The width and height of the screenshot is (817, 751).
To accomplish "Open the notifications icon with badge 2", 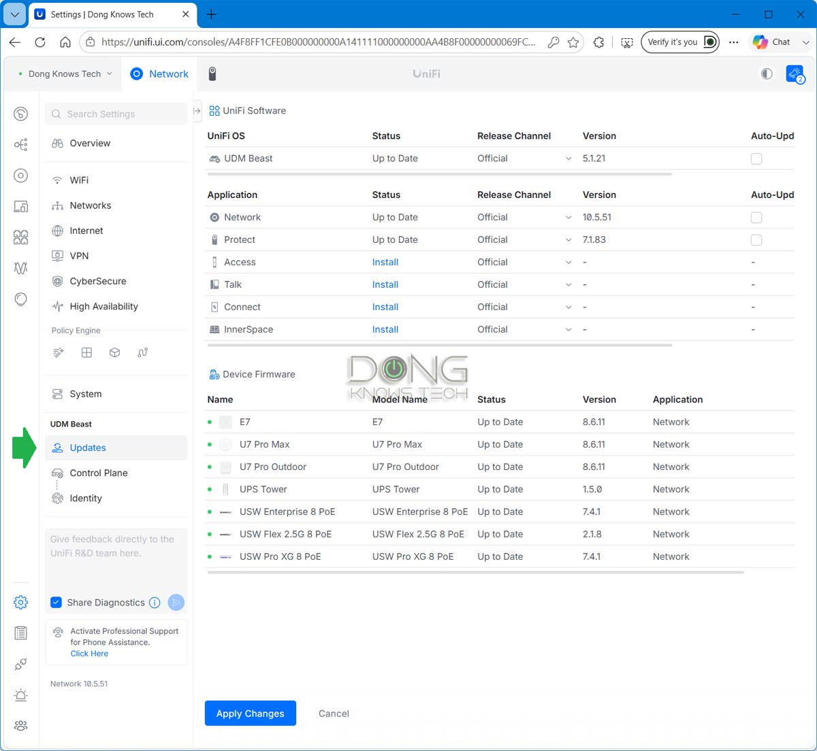I will [795, 73].
